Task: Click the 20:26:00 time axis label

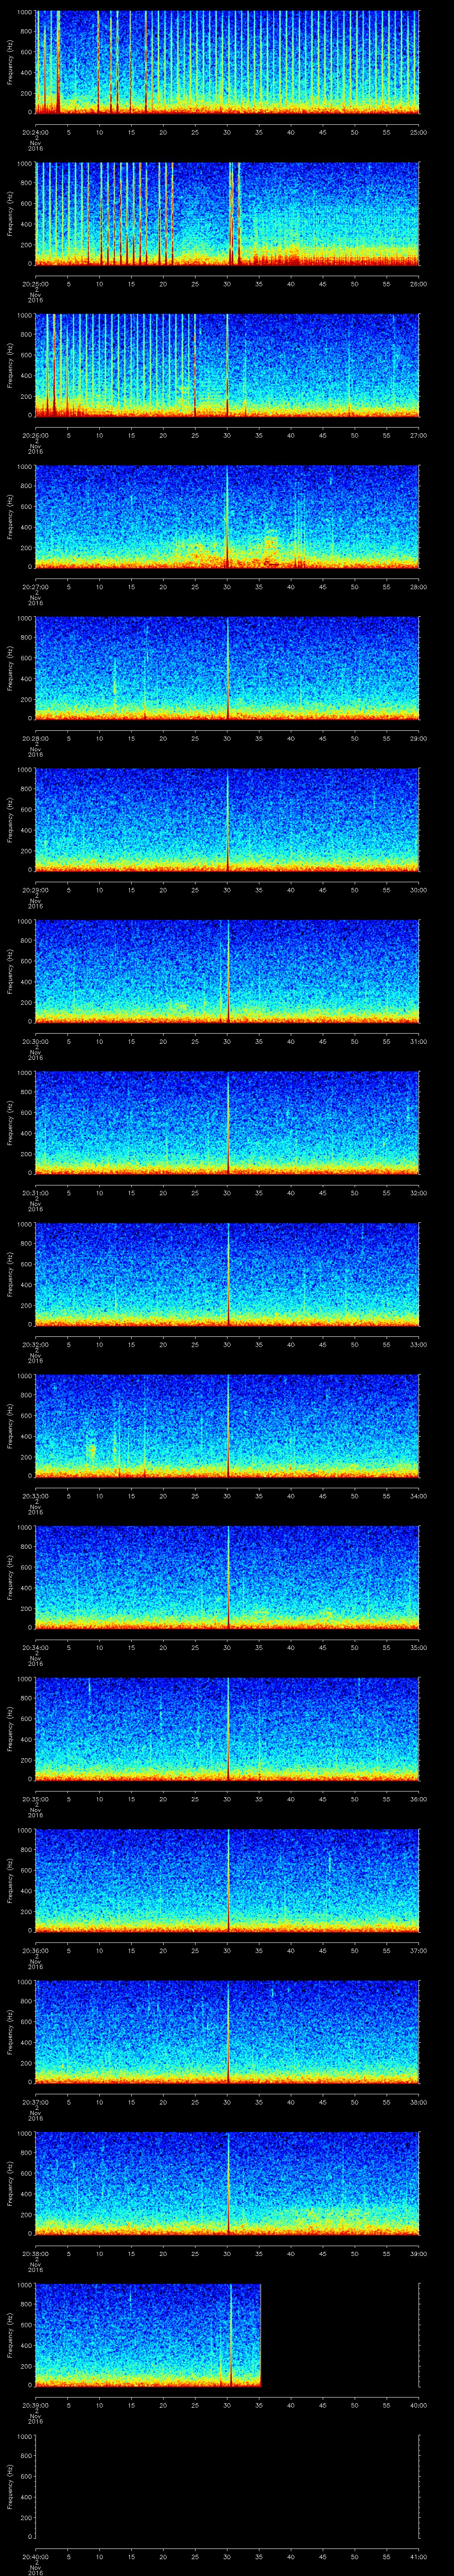Action: 36,435
